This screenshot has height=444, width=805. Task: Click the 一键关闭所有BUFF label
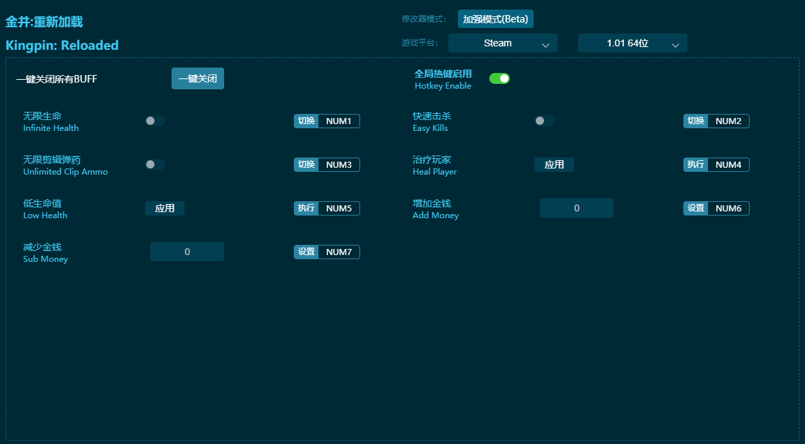(x=57, y=79)
